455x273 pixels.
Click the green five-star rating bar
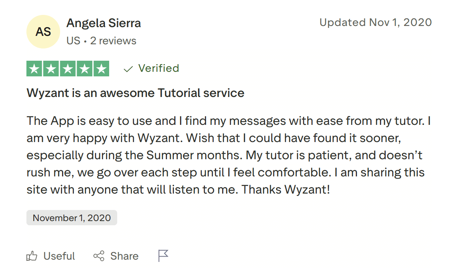(x=68, y=68)
